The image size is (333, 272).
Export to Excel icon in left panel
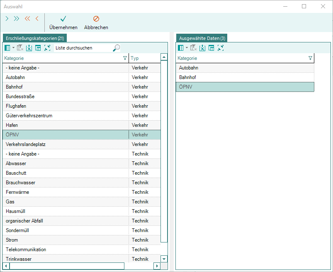[x=29, y=48]
